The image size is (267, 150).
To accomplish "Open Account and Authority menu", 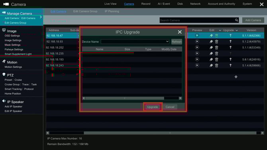I will point(221,4).
